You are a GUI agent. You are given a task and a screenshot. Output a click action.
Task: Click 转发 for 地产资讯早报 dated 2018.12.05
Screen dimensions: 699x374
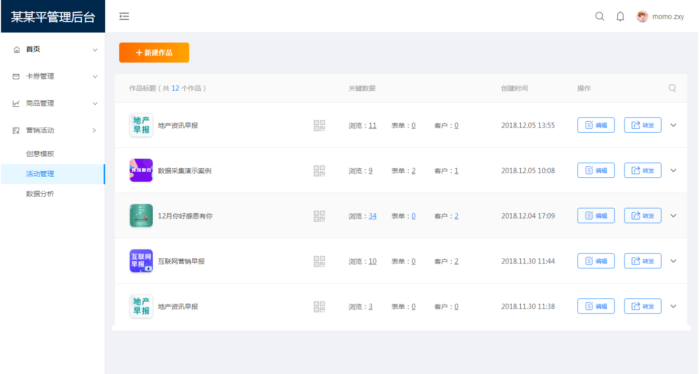point(643,125)
